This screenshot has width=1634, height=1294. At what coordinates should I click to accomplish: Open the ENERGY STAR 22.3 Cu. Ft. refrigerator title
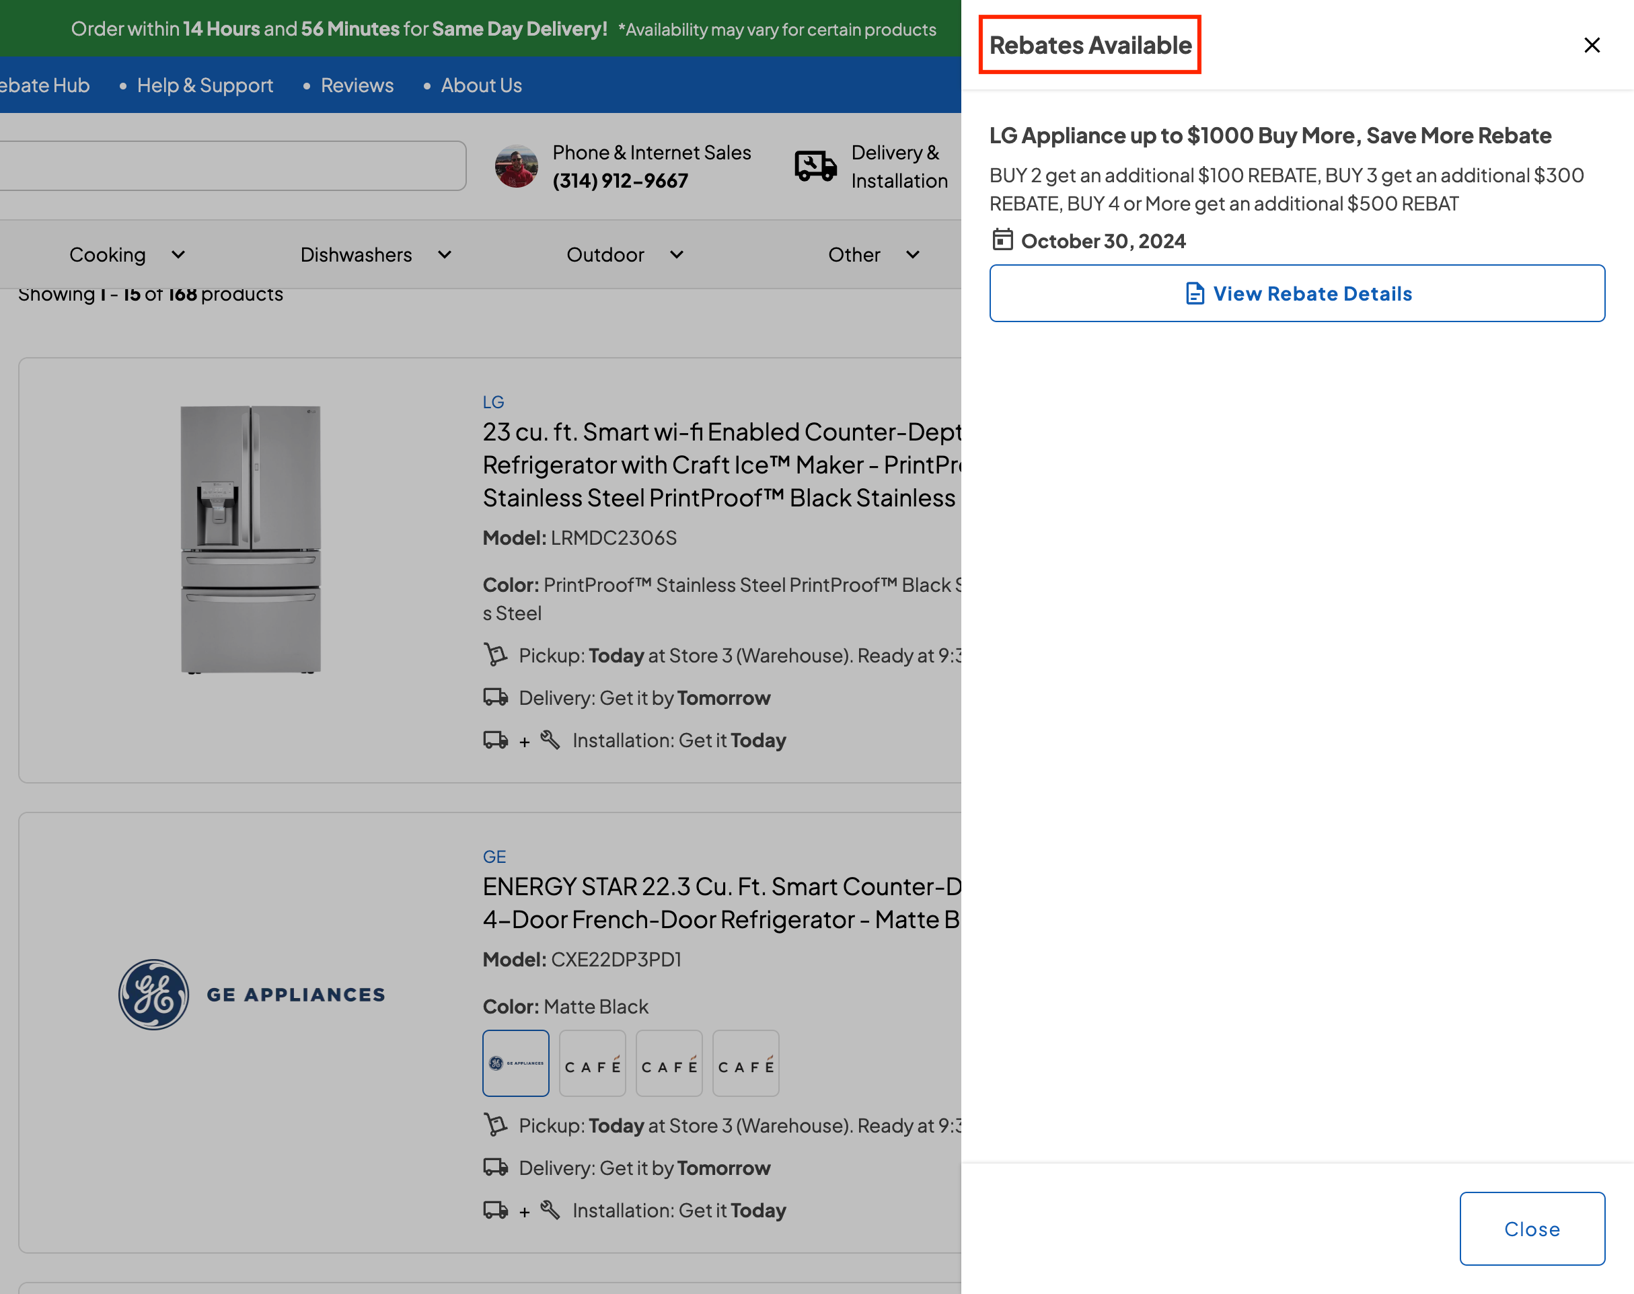pyautogui.click(x=722, y=903)
